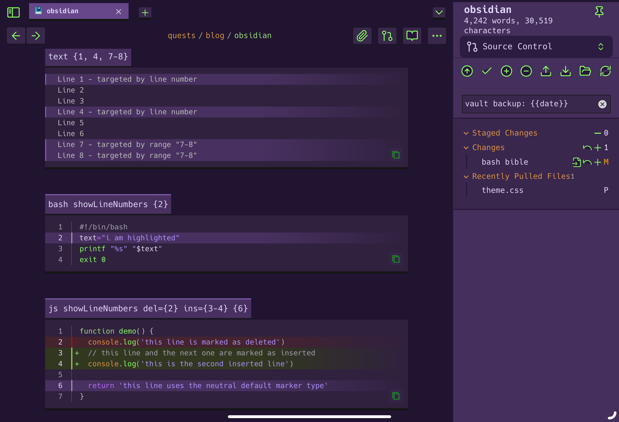Toggle the left sidebar panel
619x422 pixels.
coord(13,12)
